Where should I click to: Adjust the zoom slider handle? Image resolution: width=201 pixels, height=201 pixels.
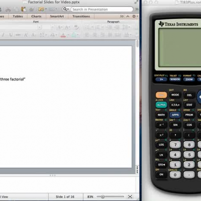103,197
